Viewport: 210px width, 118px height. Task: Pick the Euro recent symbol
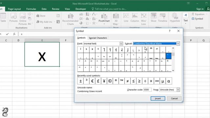click(x=92, y=81)
